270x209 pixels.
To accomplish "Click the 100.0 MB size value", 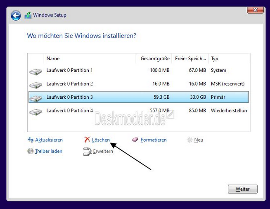I will [x=160, y=70].
